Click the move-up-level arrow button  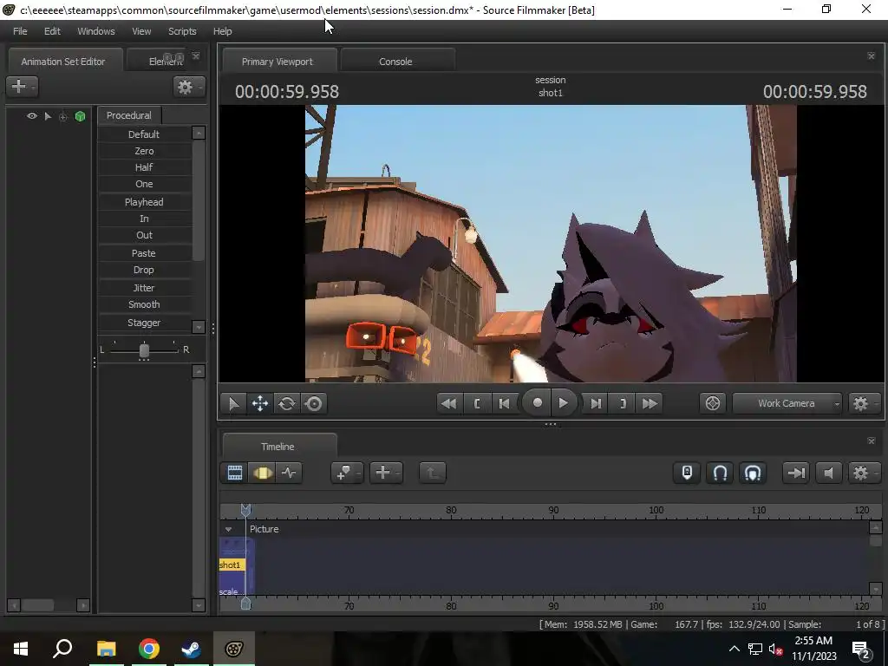(433, 473)
